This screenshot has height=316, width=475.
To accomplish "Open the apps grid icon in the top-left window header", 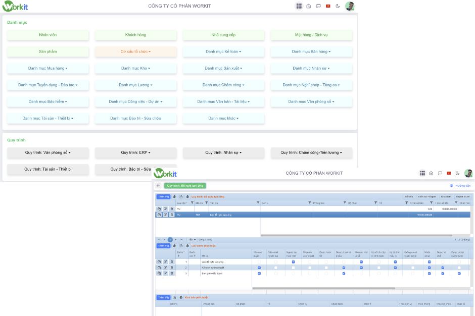I will click(299, 6).
